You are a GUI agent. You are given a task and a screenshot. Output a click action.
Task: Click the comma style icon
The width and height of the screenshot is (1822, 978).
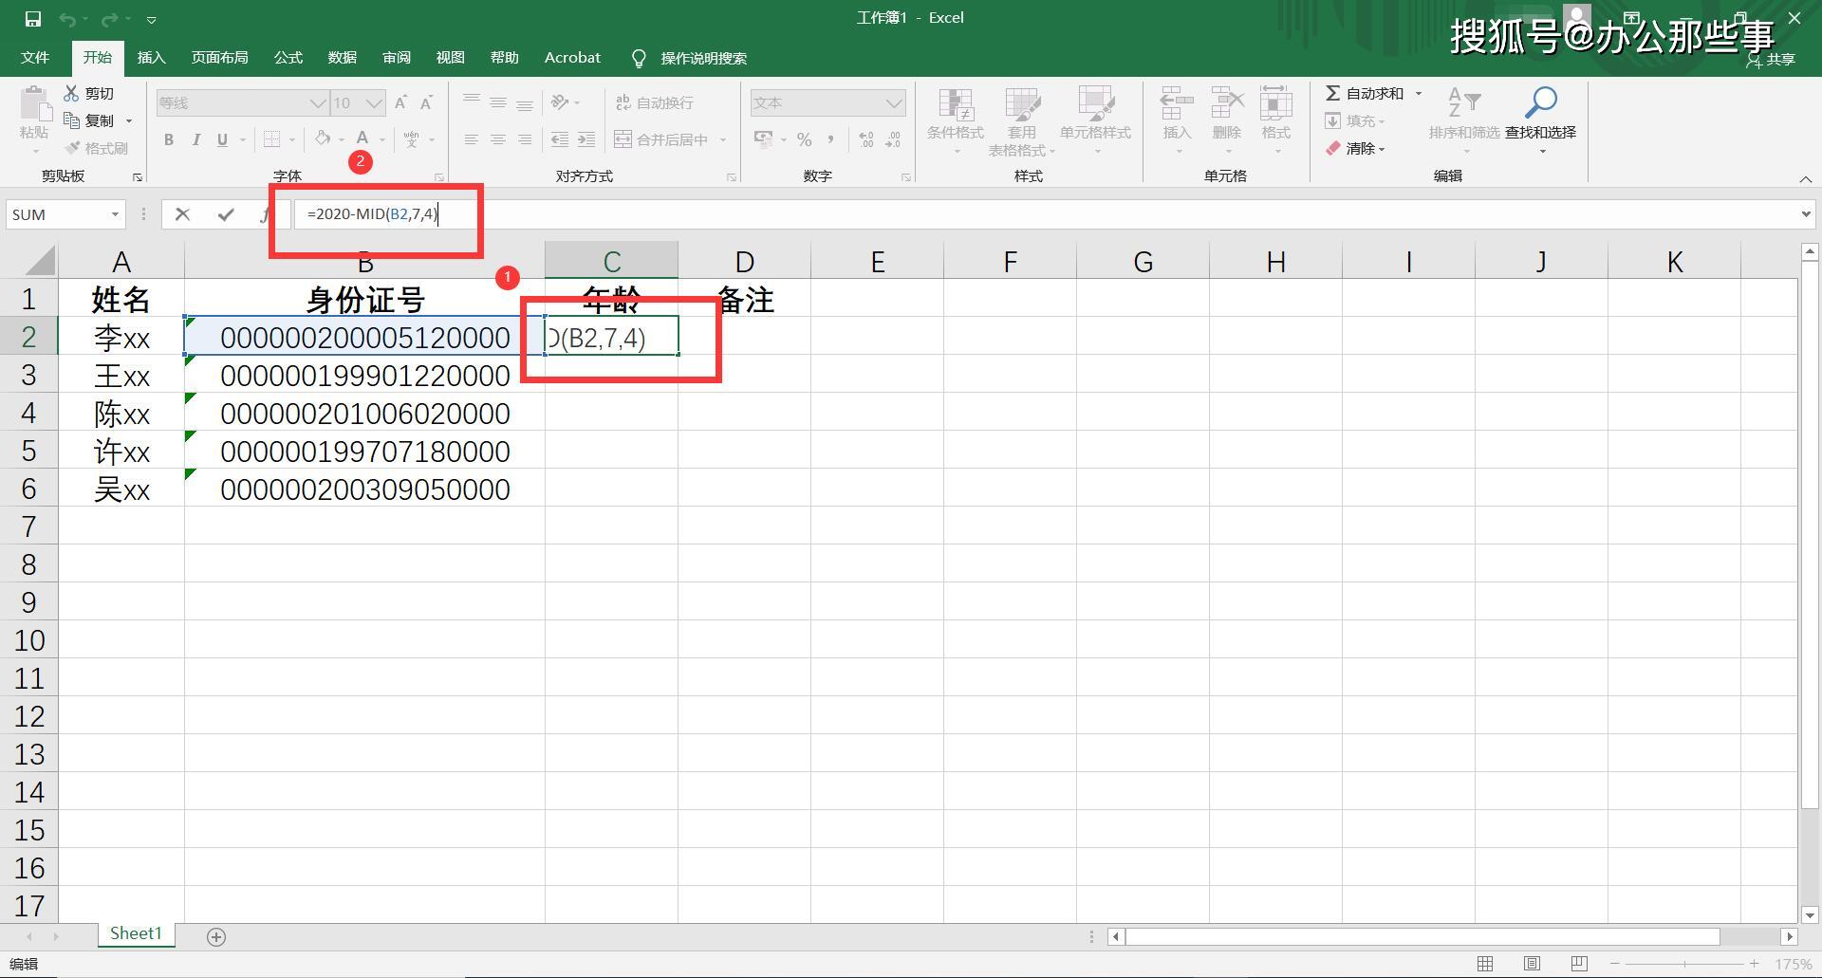pos(830,139)
